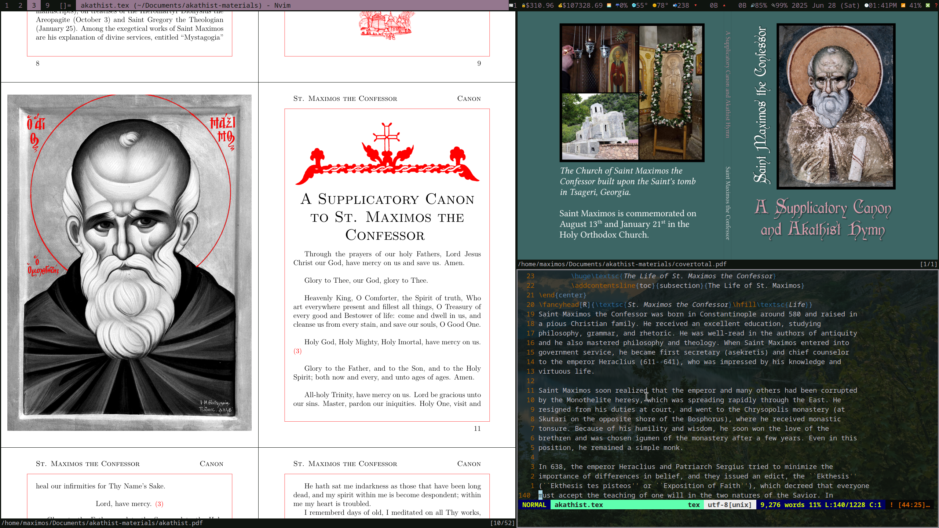939x528 pixels.
Task: Click the akathist.pdf path in zathura statusbar
Action: coord(102,523)
